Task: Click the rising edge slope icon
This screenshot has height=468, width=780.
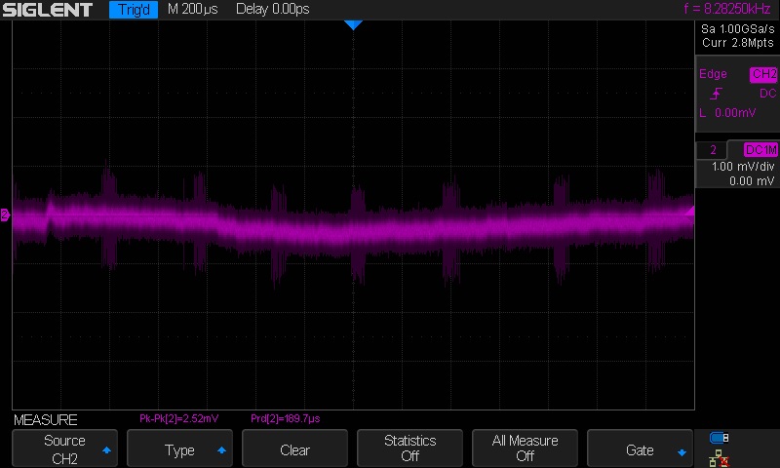Action: click(716, 94)
